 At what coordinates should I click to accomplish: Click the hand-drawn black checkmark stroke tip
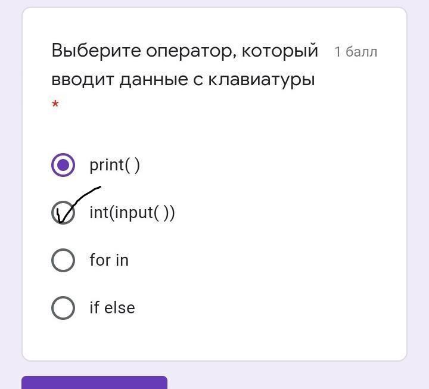[100, 188]
